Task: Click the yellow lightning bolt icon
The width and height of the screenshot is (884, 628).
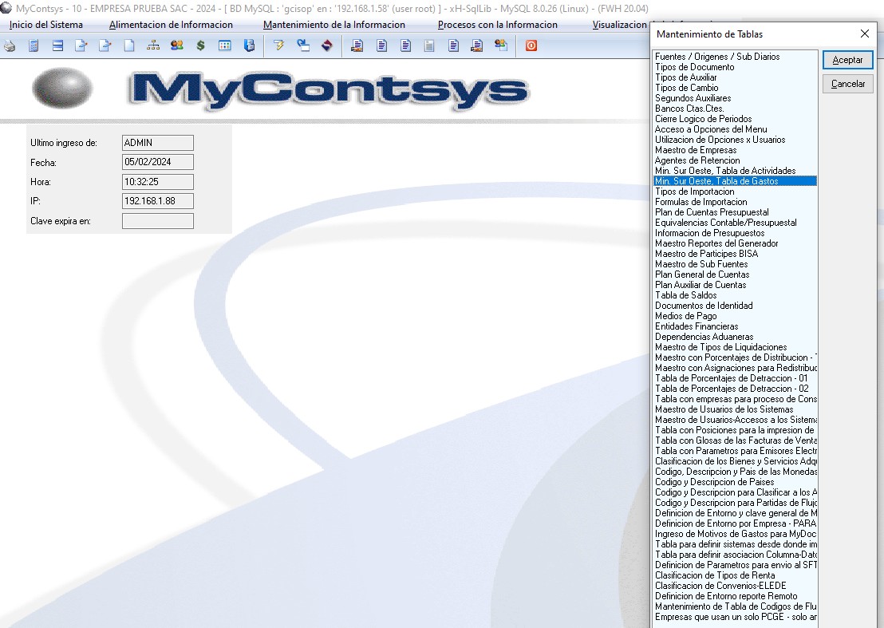Action: (278, 46)
